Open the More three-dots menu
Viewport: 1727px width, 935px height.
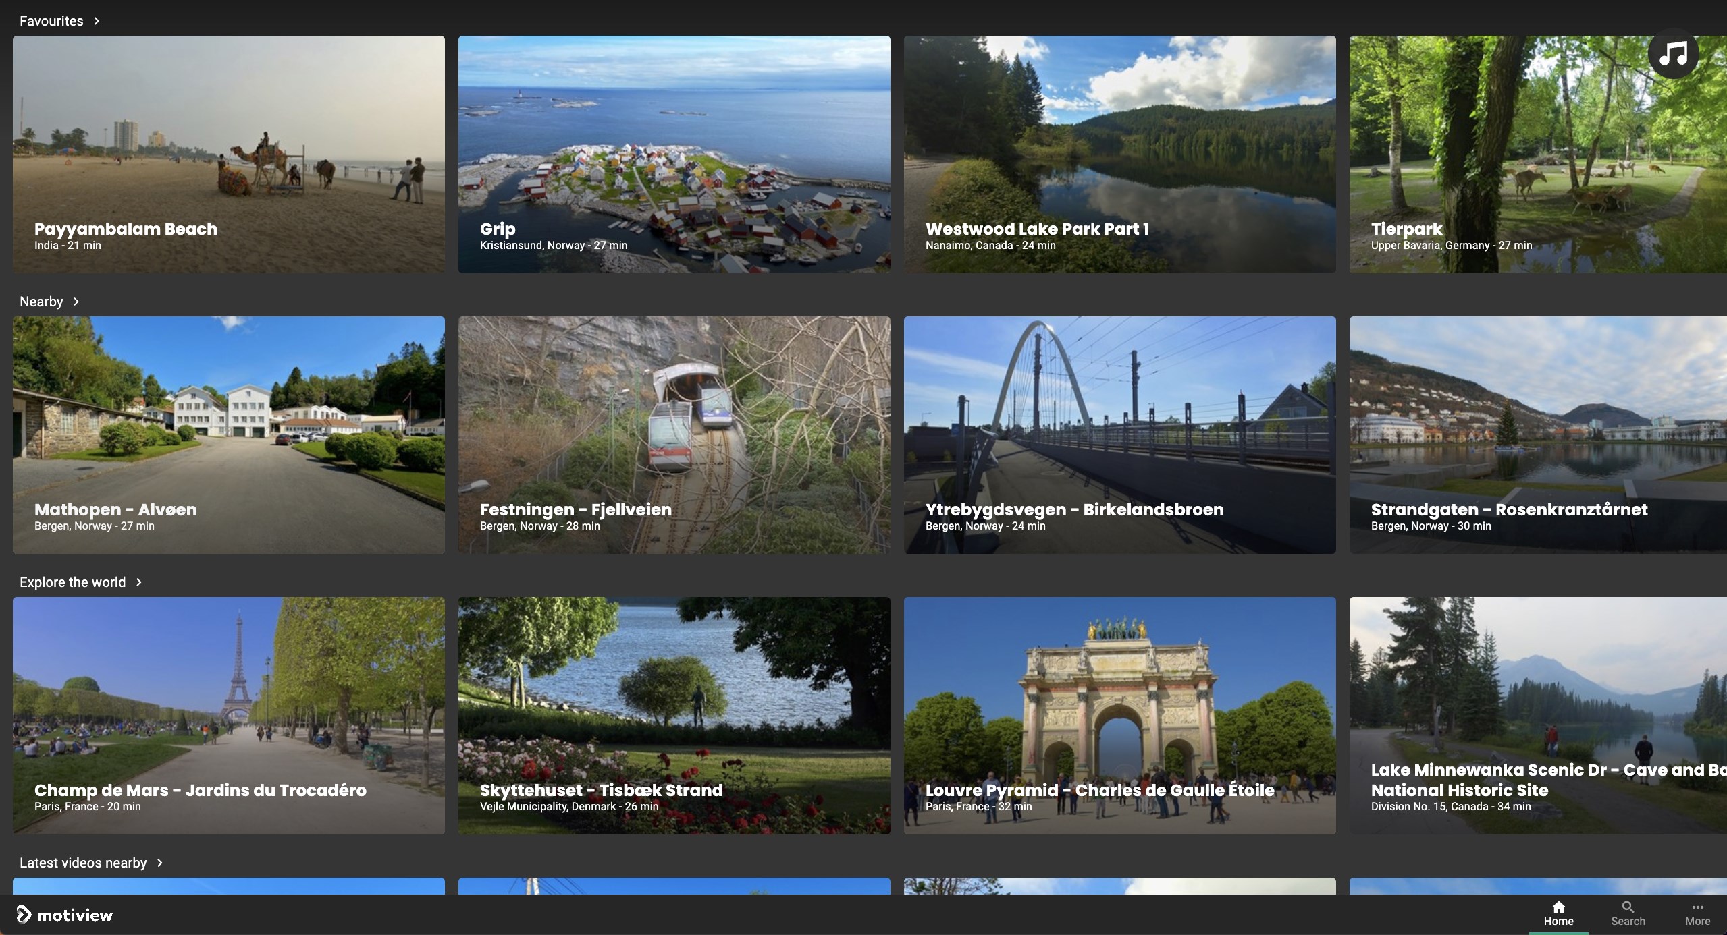tap(1697, 907)
